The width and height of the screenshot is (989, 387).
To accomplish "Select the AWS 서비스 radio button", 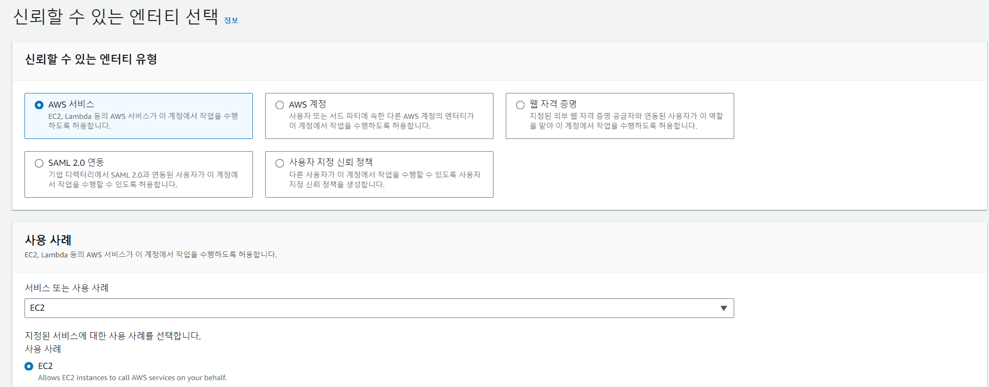I will pos(39,105).
